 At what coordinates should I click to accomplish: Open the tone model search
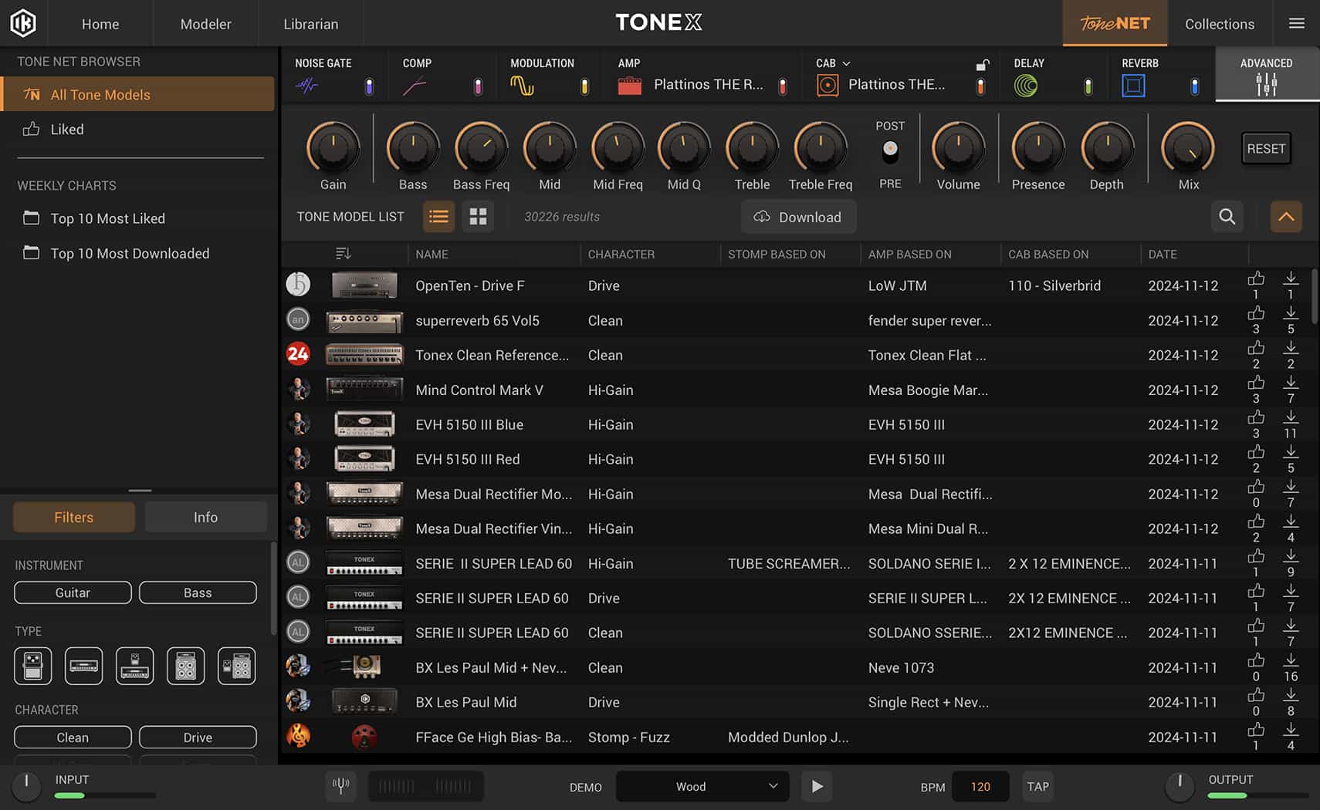(x=1227, y=217)
